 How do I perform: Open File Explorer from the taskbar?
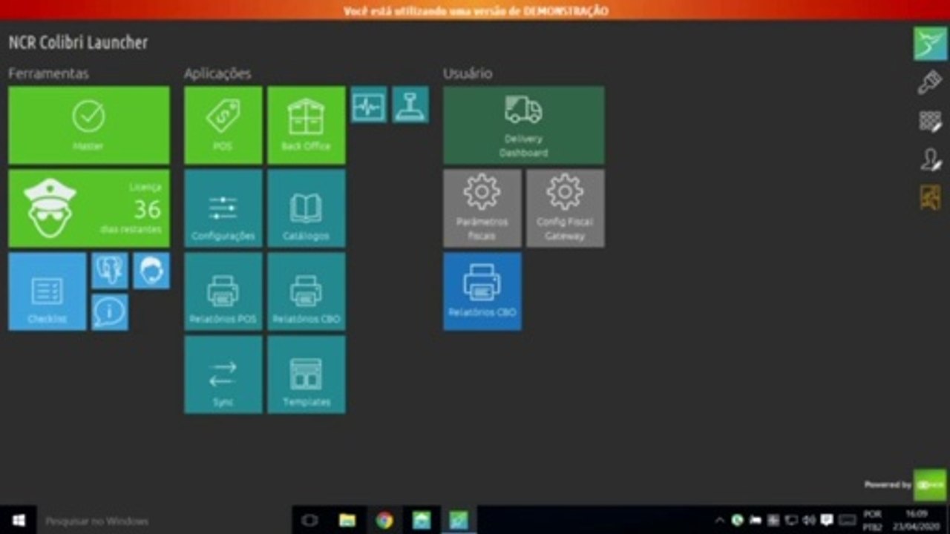click(347, 521)
